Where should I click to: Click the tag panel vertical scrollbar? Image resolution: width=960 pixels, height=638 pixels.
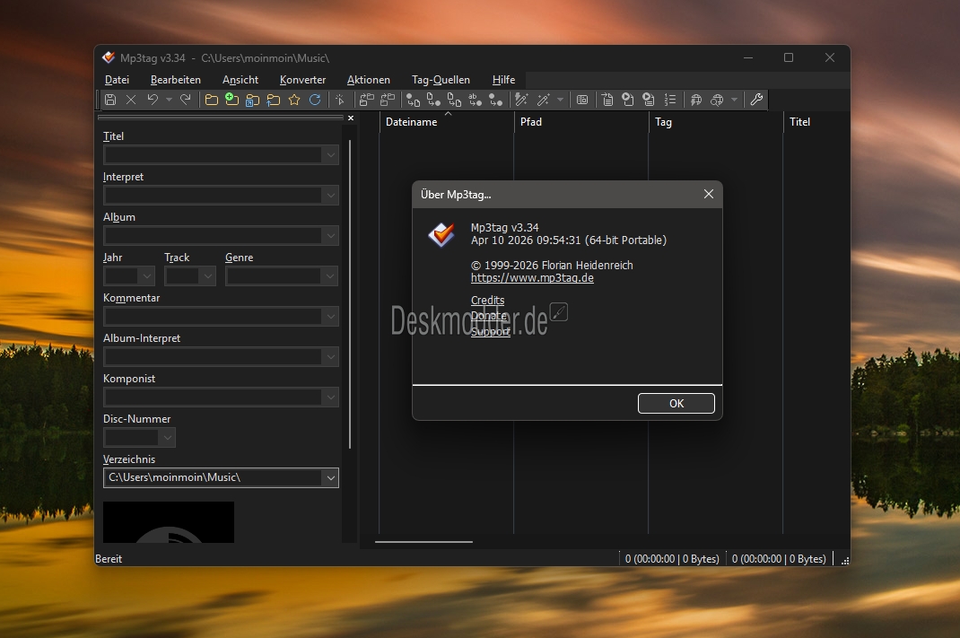click(x=350, y=296)
